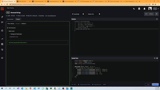Click the Reversed Strings kata title
This screenshot has width=160, height=90.
15,13
